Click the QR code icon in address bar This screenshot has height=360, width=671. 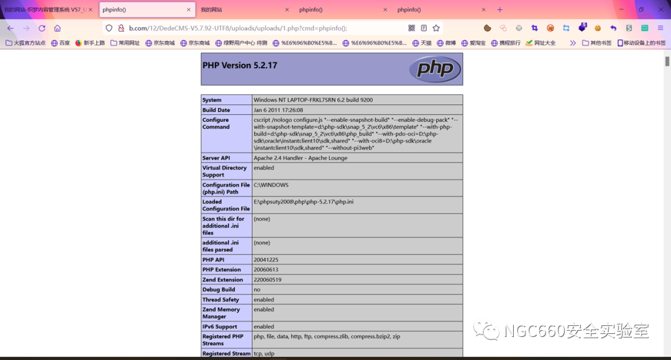coord(411,28)
